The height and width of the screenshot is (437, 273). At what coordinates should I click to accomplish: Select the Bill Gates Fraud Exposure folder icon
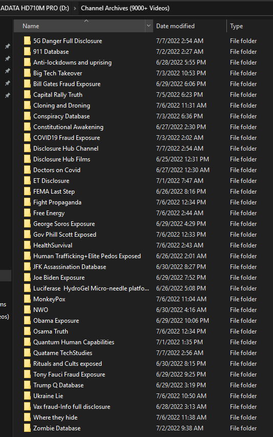27,84
